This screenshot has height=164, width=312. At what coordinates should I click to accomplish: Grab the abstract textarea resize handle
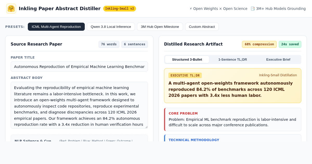(x=146, y=127)
